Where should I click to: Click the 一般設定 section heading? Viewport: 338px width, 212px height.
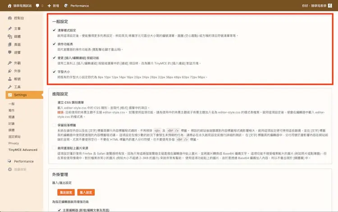(60, 22)
